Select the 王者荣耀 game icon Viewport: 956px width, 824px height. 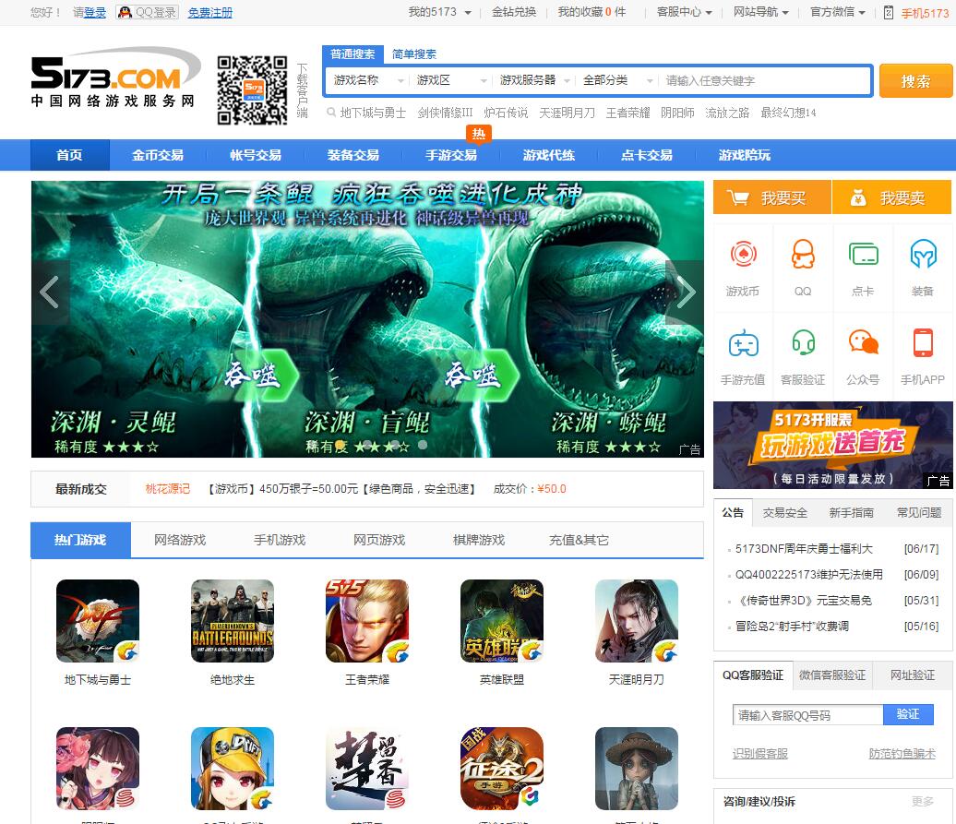point(367,621)
